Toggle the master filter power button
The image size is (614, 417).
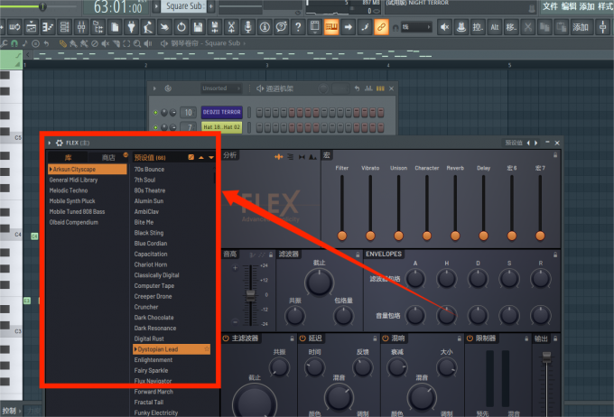coord(226,338)
